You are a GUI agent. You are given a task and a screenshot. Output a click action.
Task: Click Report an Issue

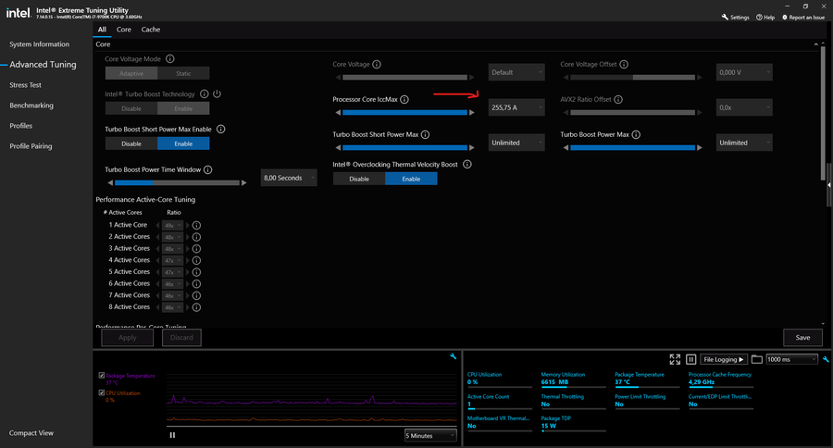point(803,18)
